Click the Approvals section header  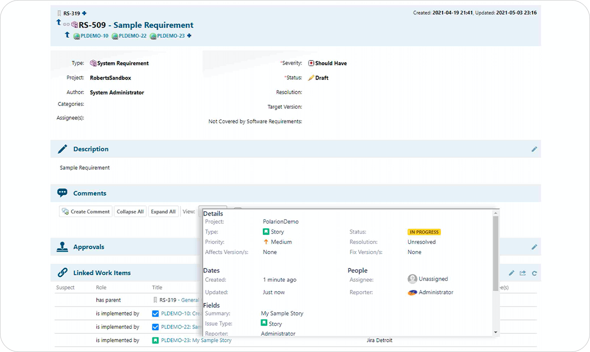click(x=295, y=247)
